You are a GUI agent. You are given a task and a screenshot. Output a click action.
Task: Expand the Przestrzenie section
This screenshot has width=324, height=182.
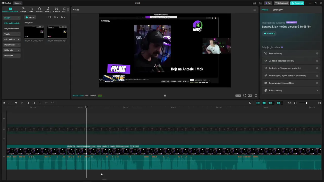coord(12,45)
